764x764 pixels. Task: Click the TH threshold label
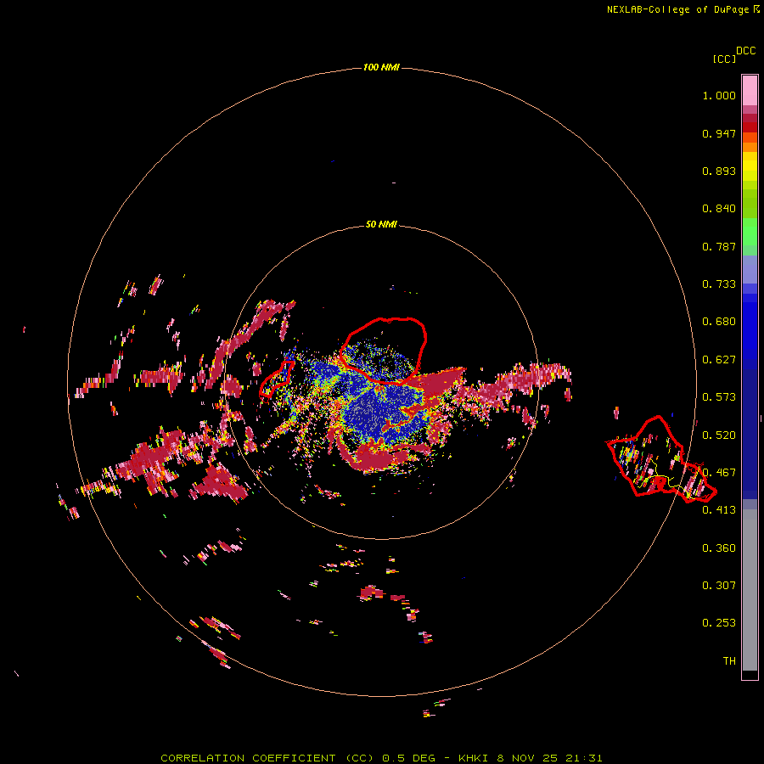(729, 661)
